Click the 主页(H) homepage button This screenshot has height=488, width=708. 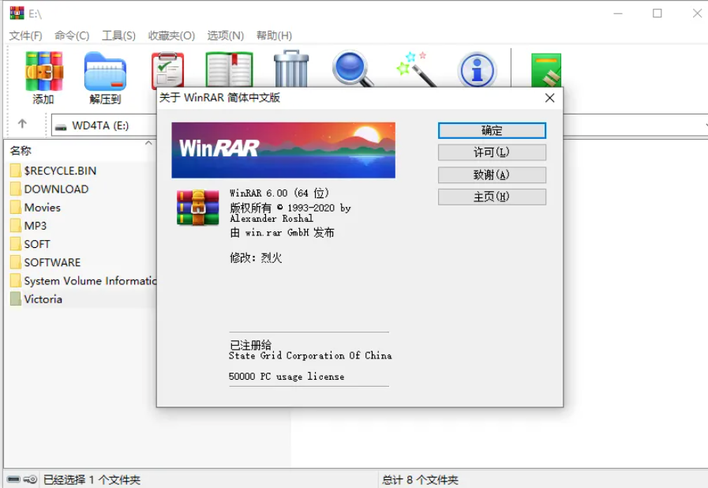click(x=492, y=197)
